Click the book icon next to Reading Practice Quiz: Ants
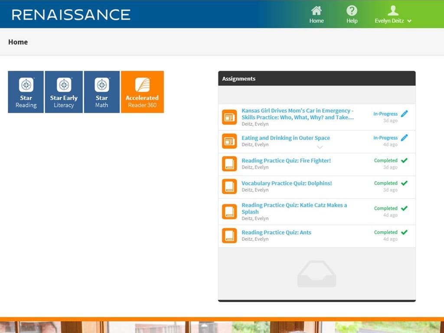The image size is (444, 333). pos(229,235)
